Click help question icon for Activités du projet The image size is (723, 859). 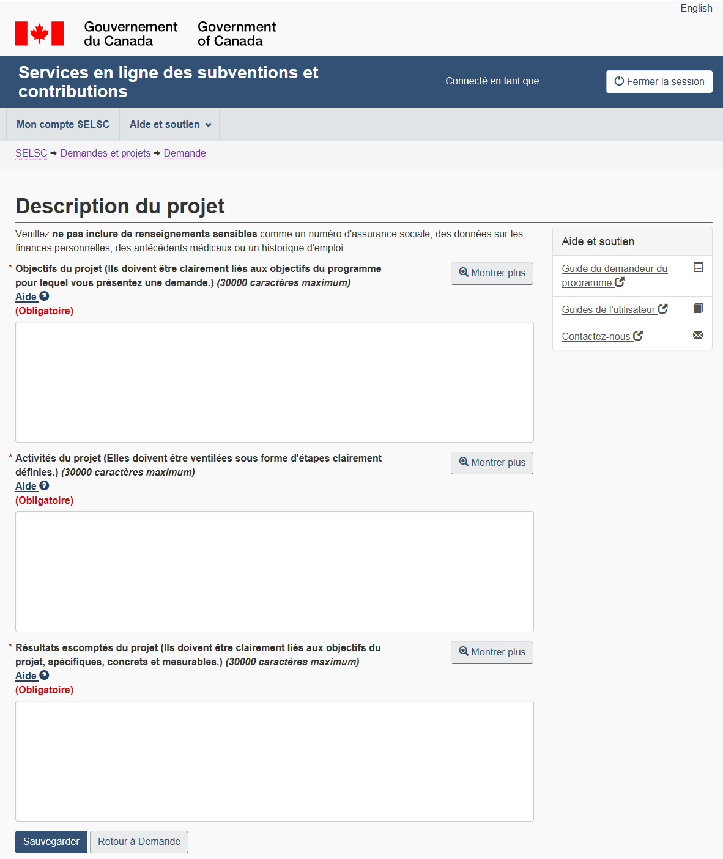(x=44, y=486)
